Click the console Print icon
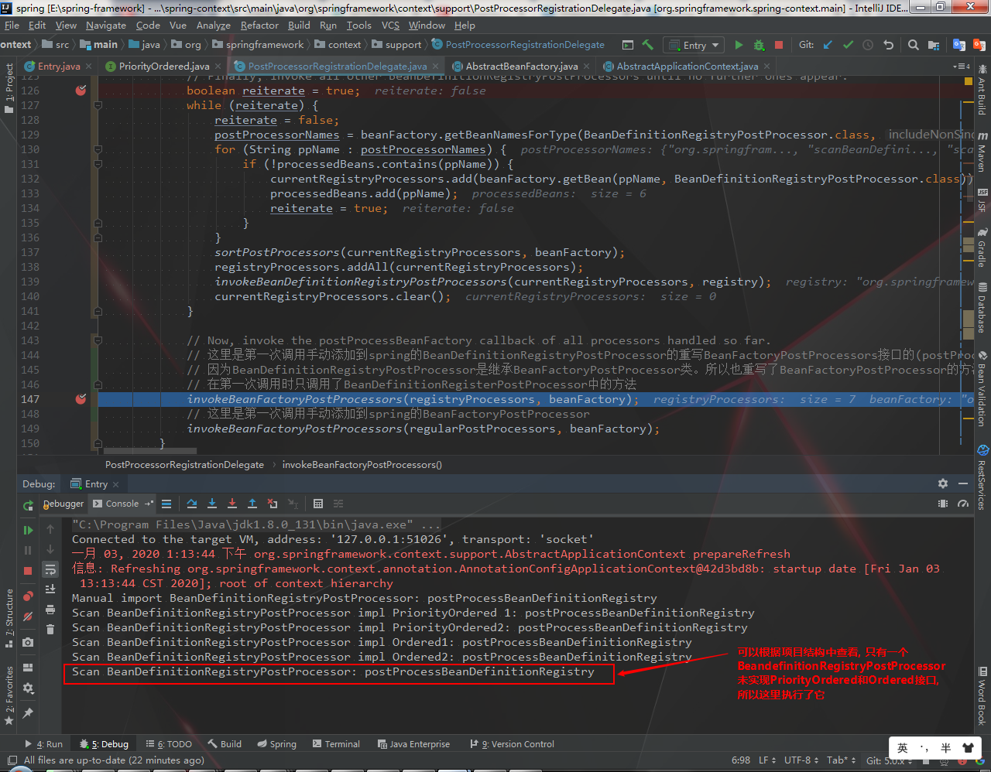The height and width of the screenshot is (772, 991). (50, 610)
